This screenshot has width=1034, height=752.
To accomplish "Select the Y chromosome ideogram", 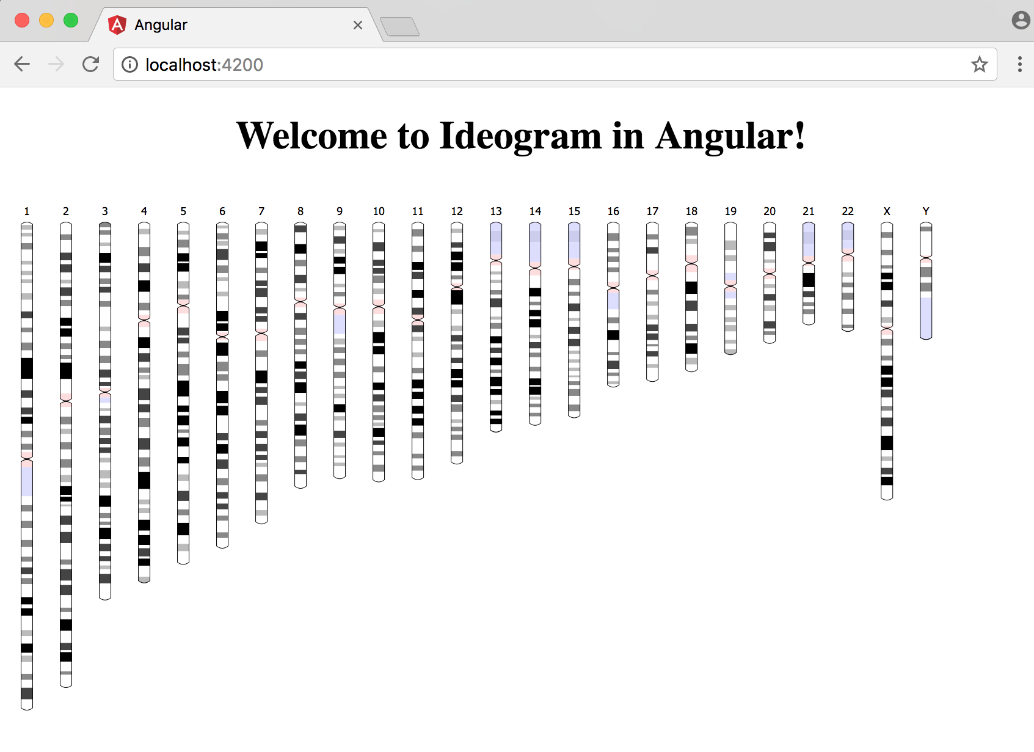I will click(926, 280).
